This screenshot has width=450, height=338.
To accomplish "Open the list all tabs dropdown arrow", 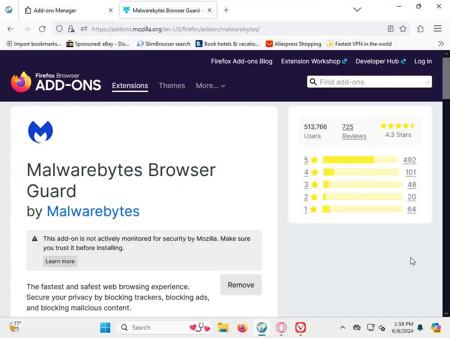I will click(357, 10).
